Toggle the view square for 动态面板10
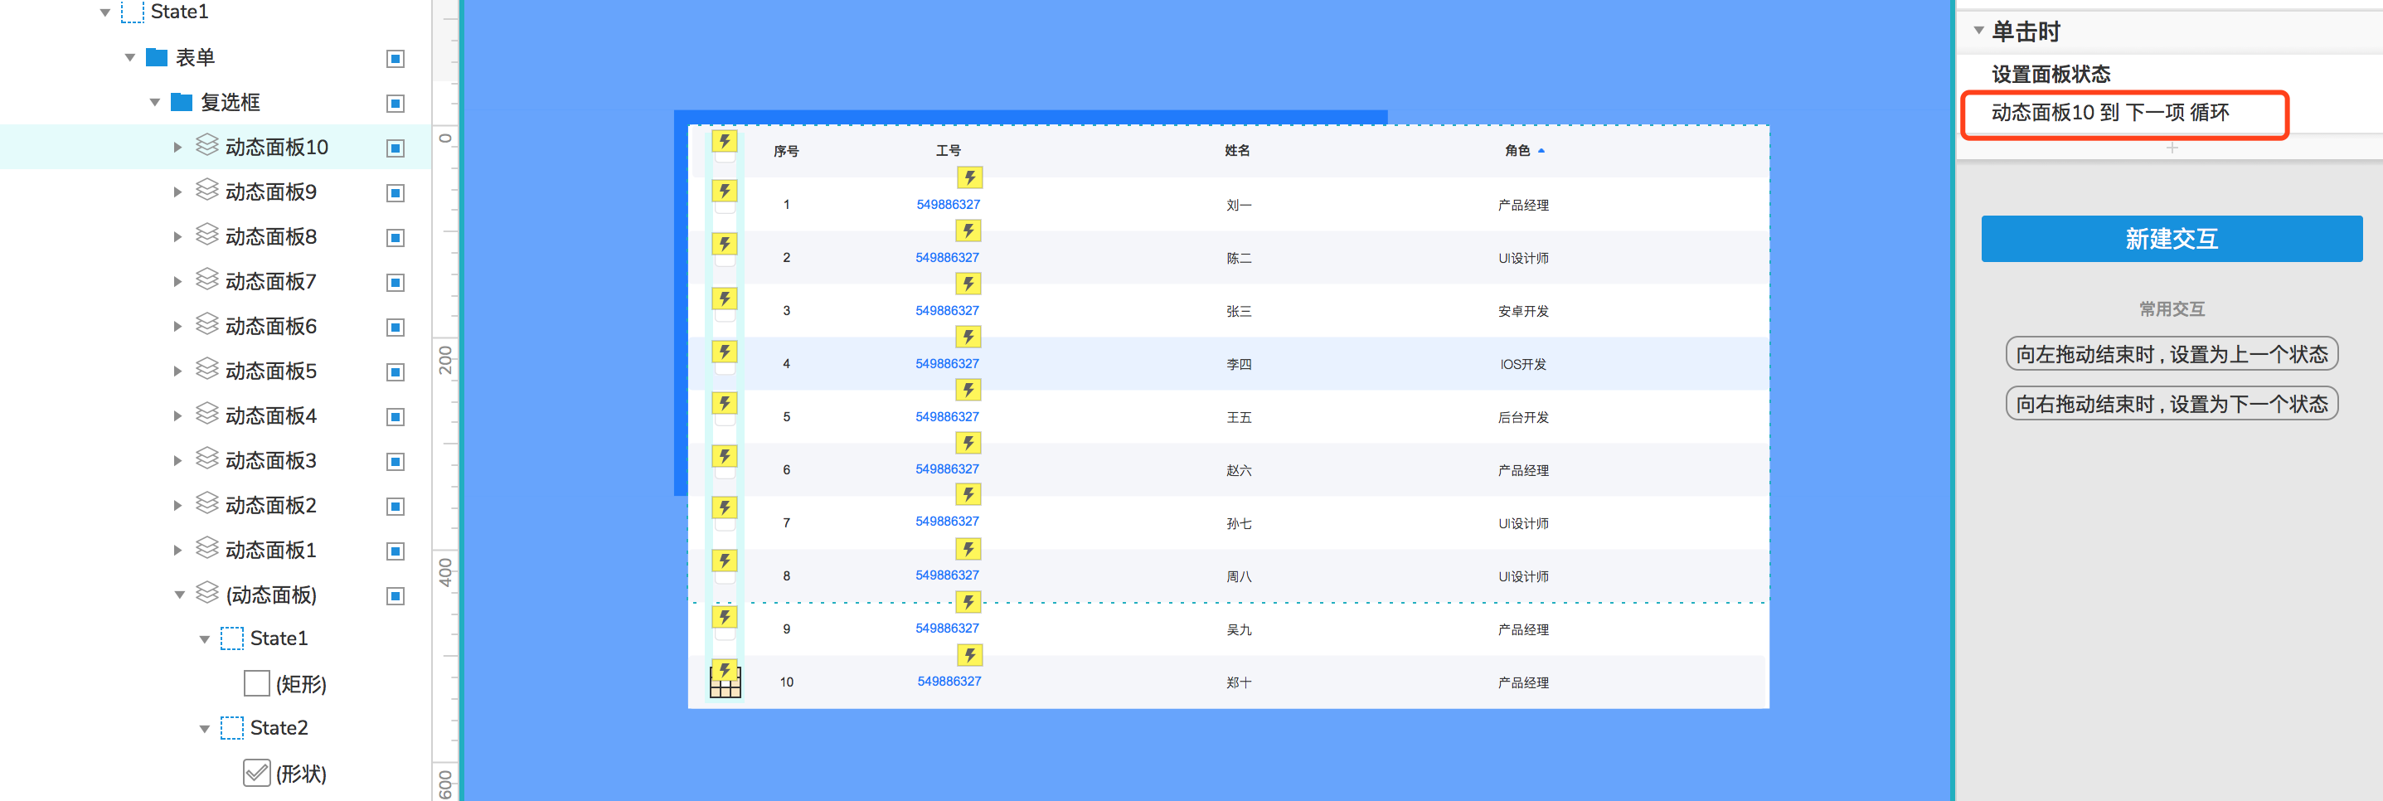 pyautogui.click(x=395, y=148)
